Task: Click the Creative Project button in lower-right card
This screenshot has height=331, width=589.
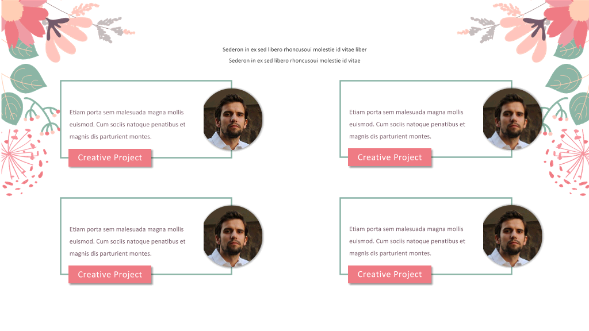Action: click(389, 274)
